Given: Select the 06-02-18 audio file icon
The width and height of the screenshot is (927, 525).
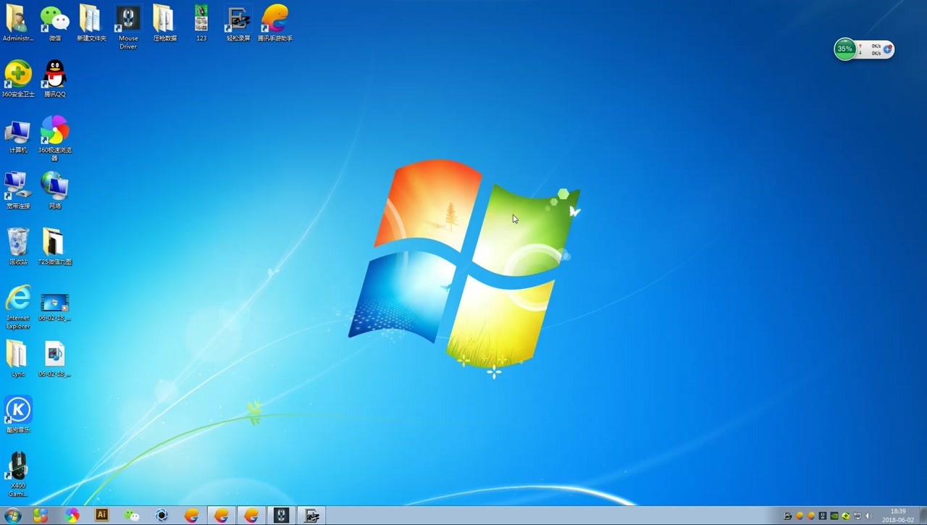Looking at the screenshot, I should 54,359.
